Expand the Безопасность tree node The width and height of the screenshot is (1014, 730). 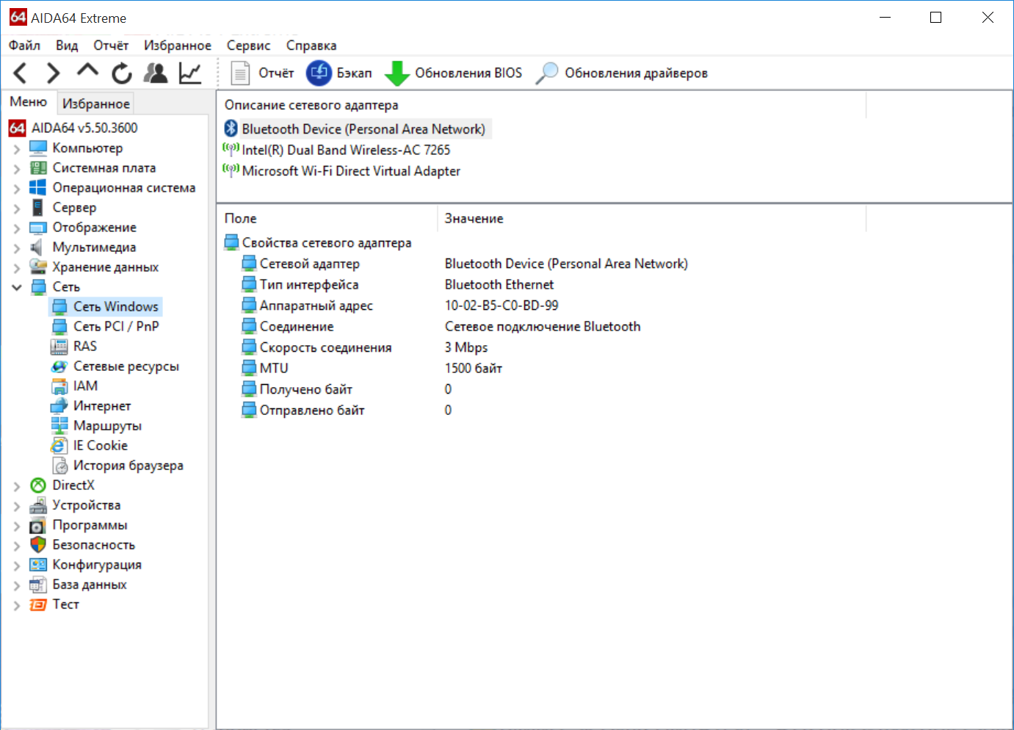(16, 545)
